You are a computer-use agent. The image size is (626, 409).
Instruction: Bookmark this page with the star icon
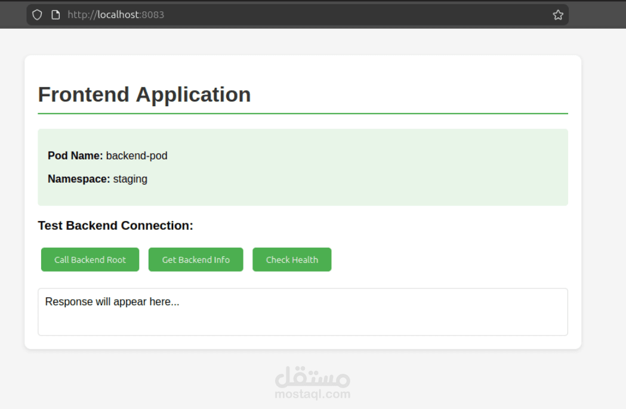[558, 15]
